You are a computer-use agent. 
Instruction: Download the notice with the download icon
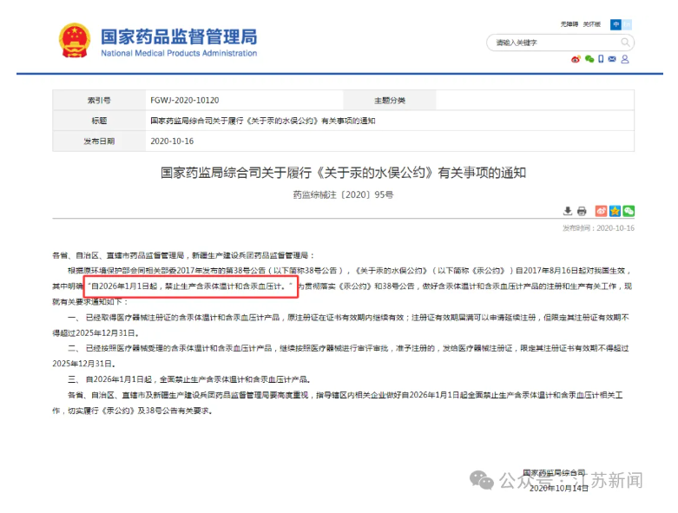[x=568, y=211]
